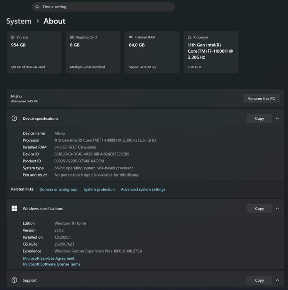Open Microsoft Software License Terms link

coord(52,264)
